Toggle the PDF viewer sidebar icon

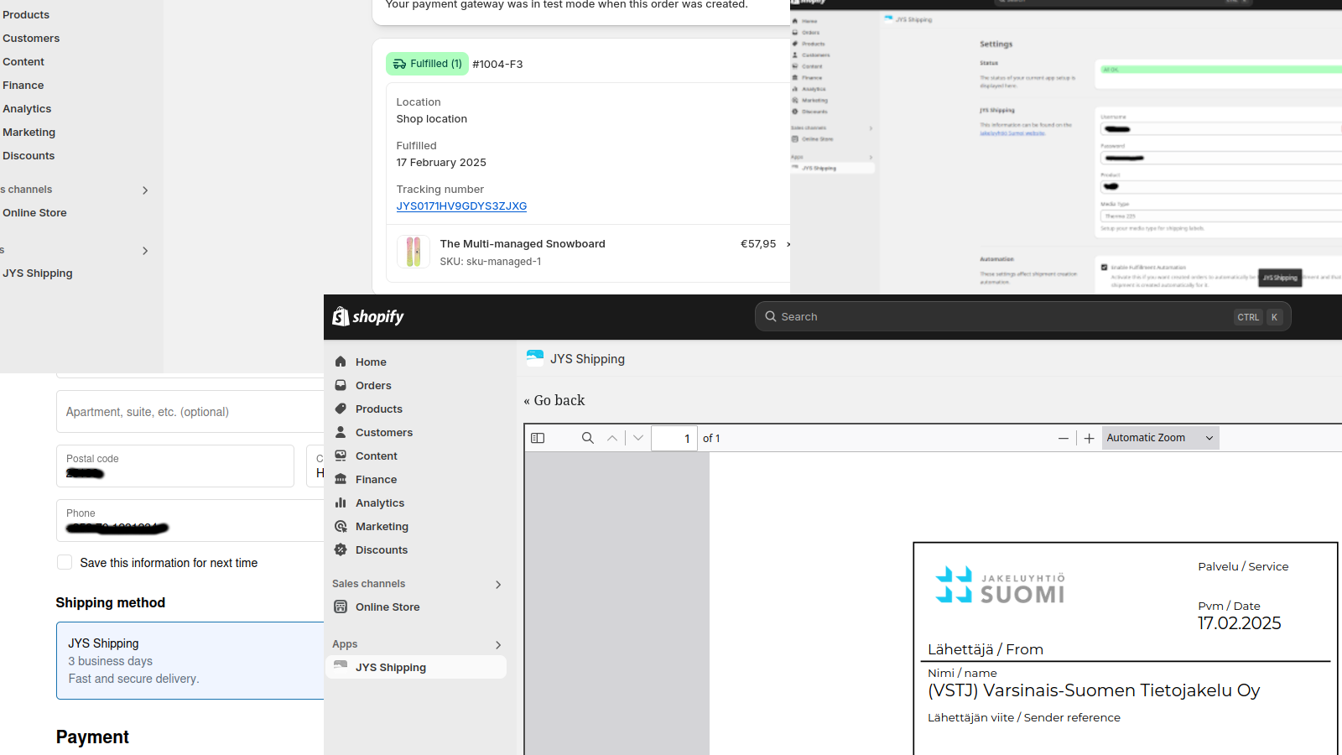[x=538, y=438]
